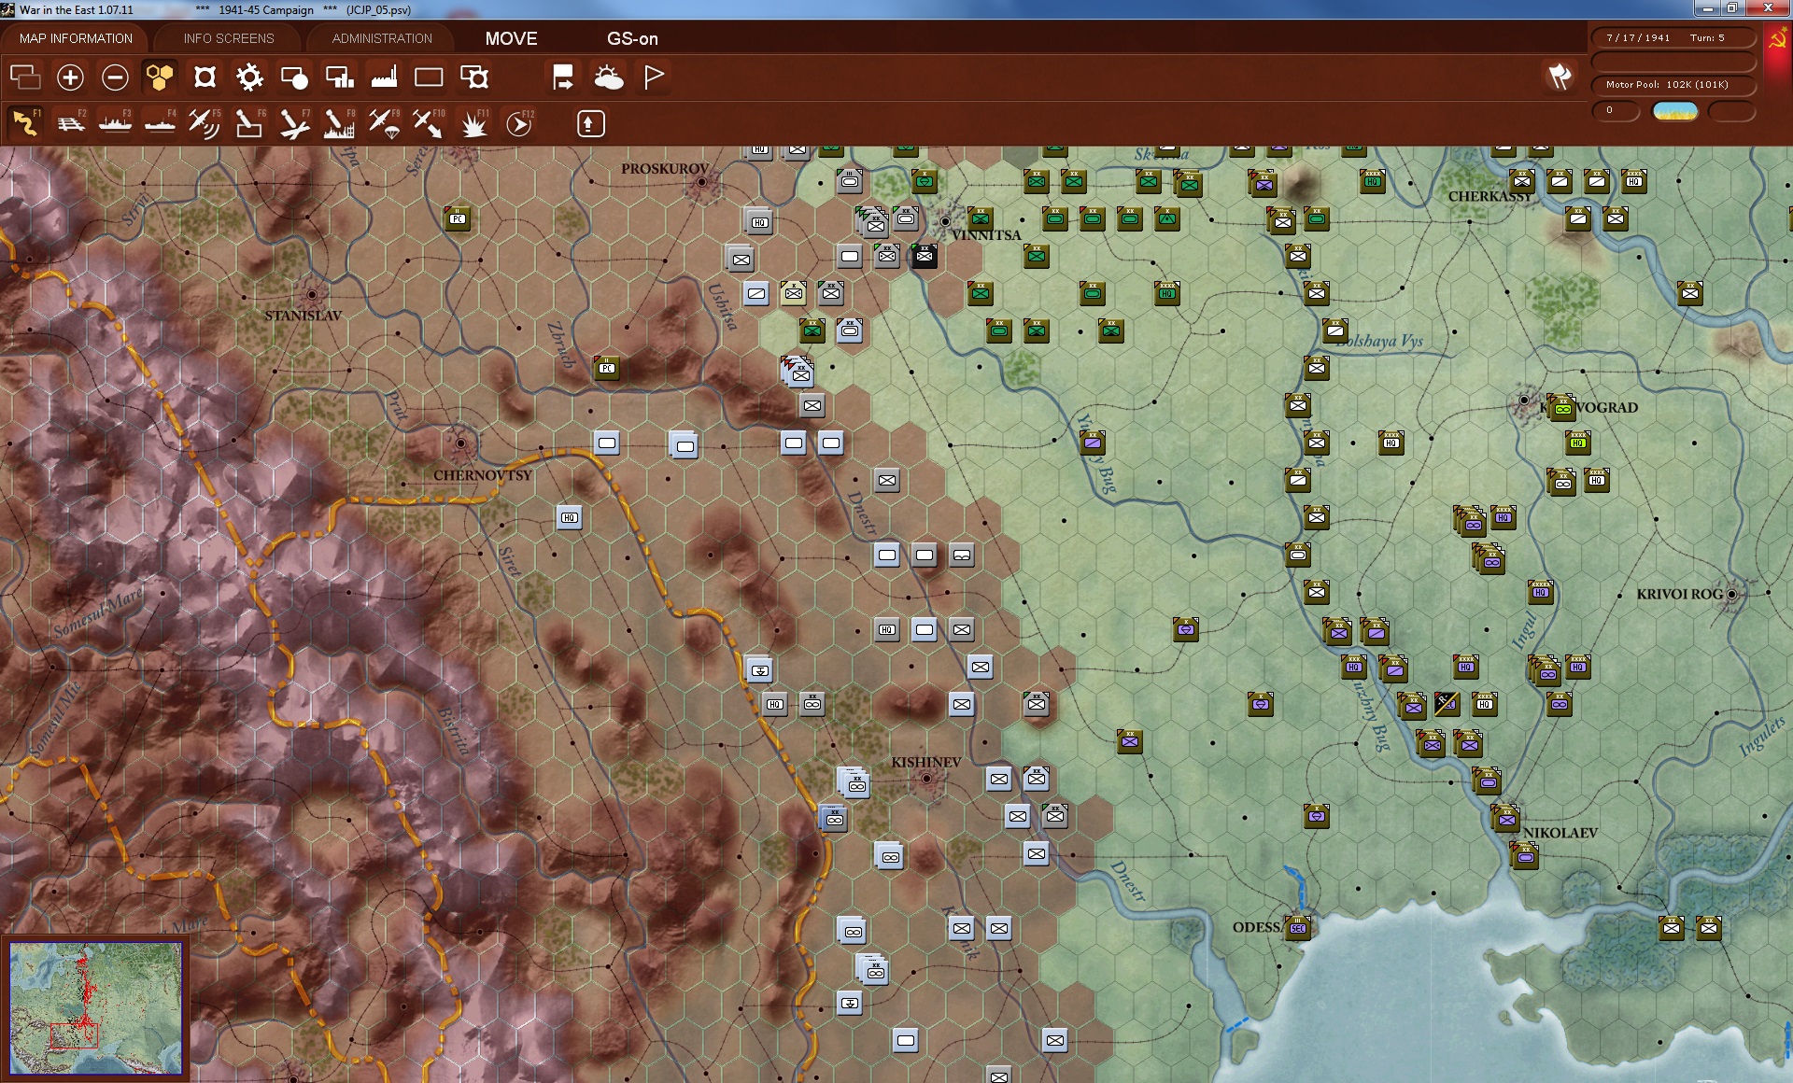This screenshot has height=1083, width=1793.
Task: Select F3 naval transport mode
Action: 115,123
